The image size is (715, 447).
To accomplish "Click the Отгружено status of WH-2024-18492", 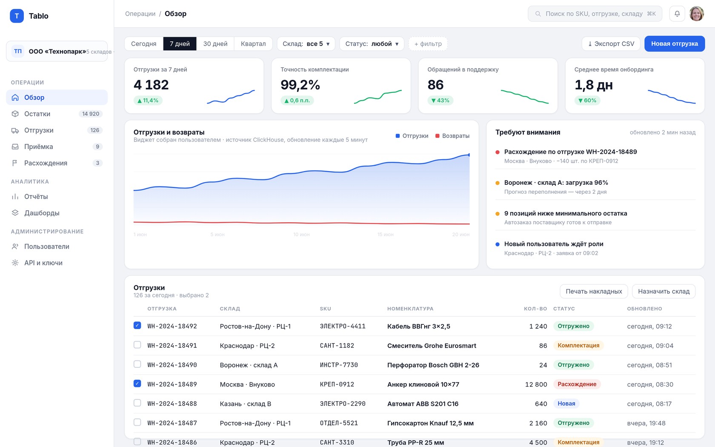I will pyautogui.click(x=573, y=326).
